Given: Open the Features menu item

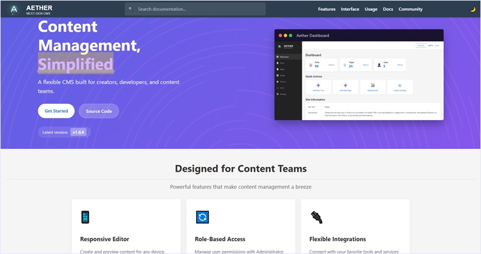Looking at the screenshot, I should tap(326, 9).
